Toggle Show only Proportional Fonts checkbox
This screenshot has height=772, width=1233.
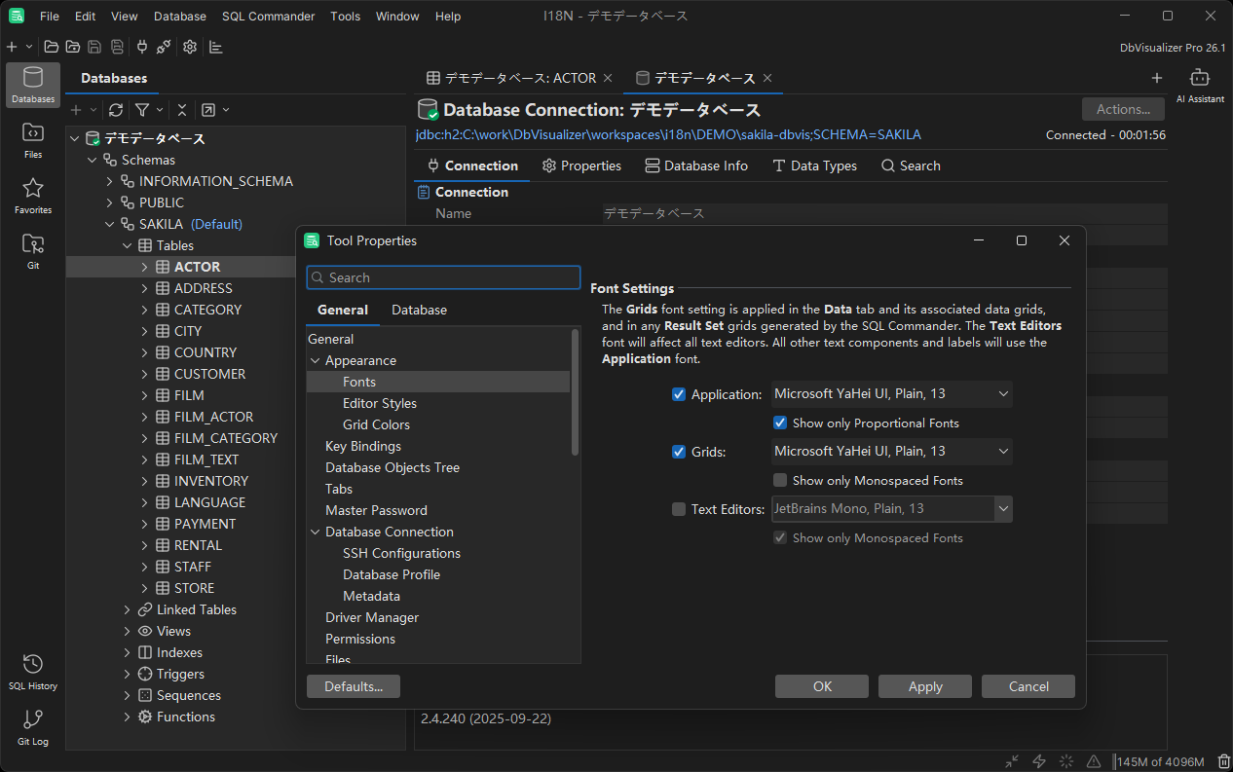click(780, 423)
